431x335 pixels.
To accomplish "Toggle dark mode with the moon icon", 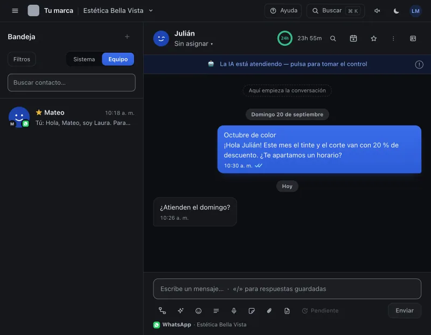I will (x=396, y=11).
